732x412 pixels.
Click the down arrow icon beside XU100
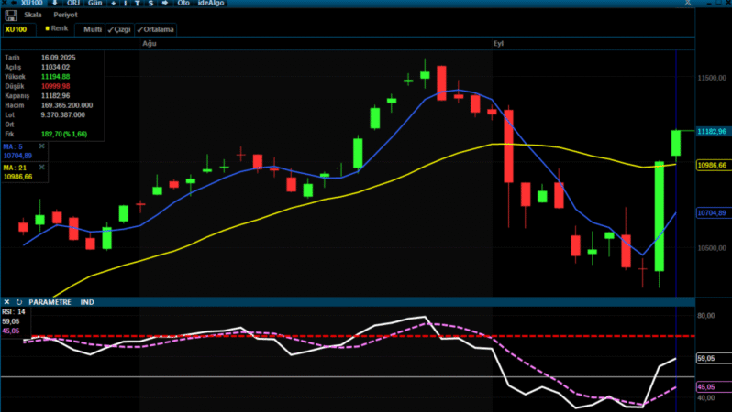56,3
